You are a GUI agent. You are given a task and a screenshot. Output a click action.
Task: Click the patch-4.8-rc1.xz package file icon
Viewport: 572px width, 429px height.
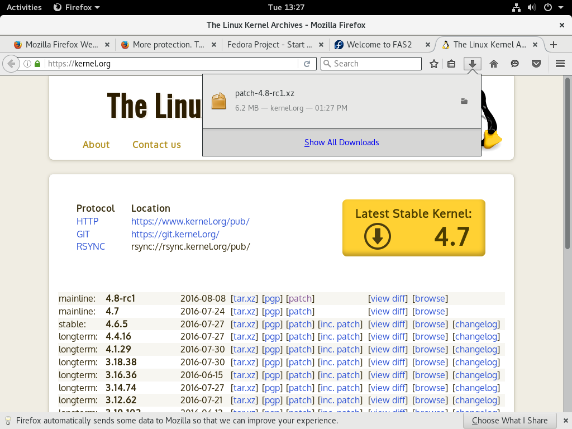pyautogui.click(x=219, y=101)
